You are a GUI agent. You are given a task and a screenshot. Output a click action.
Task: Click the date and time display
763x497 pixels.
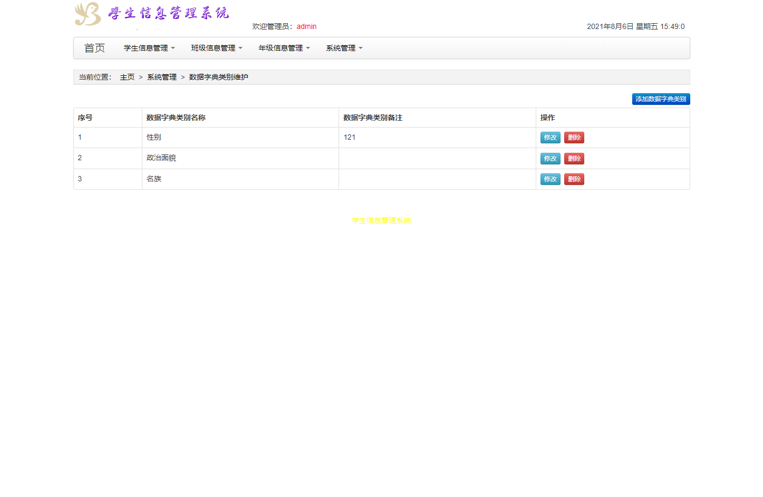point(636,26)
